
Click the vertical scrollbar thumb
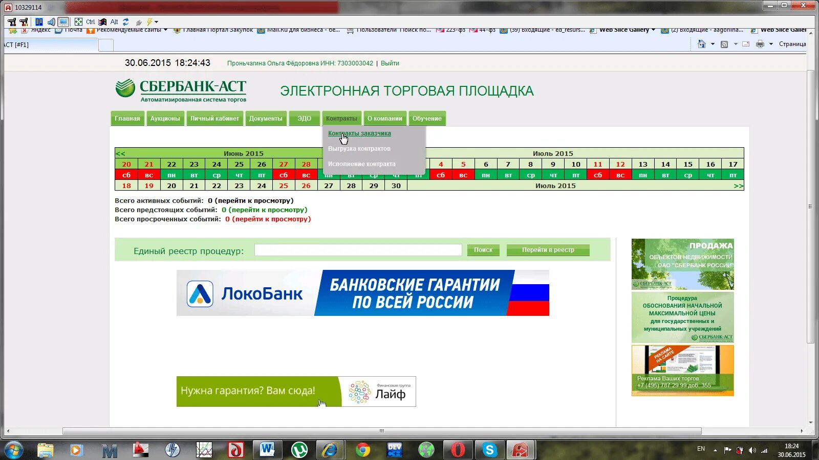click(810, 206)
